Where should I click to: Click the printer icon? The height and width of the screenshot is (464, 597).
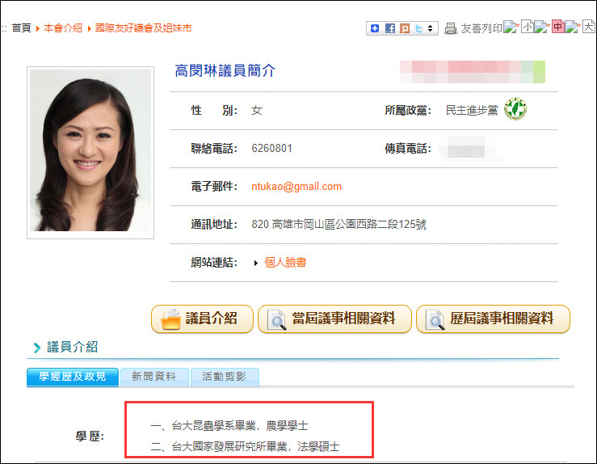(x=451, y=28)
